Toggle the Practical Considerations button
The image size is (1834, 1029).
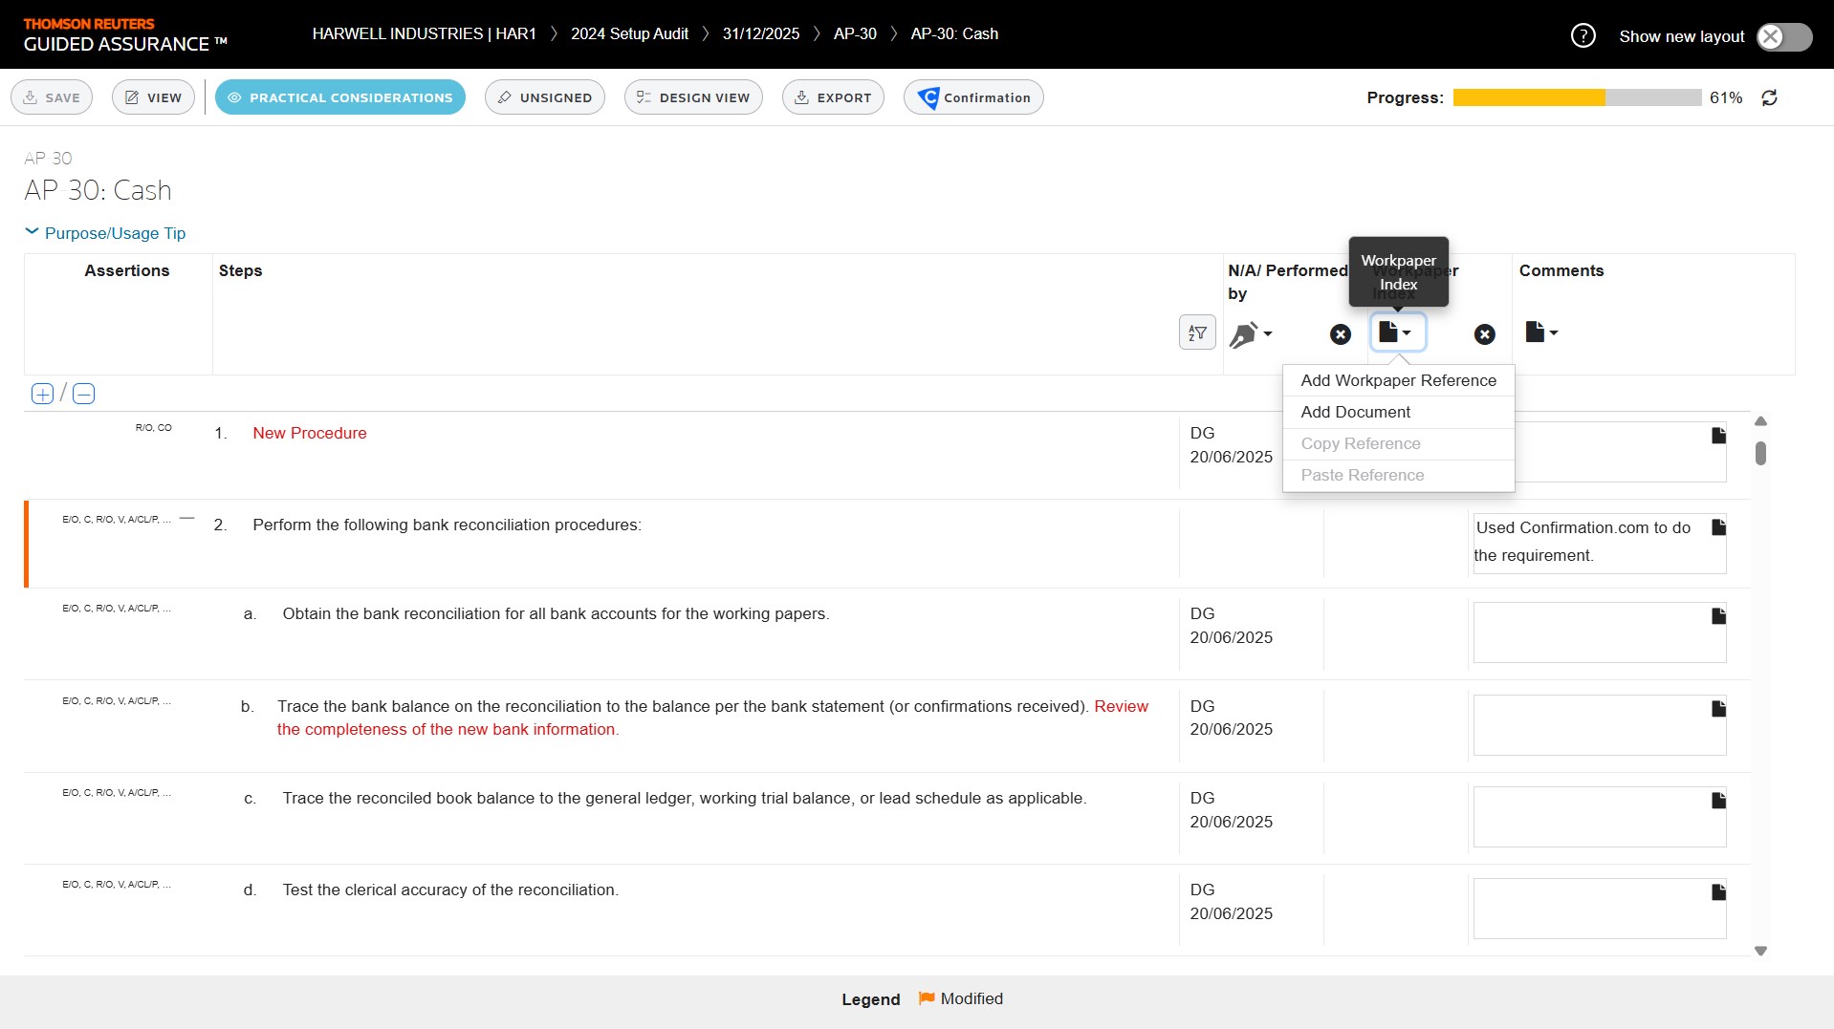pos(339,97)
